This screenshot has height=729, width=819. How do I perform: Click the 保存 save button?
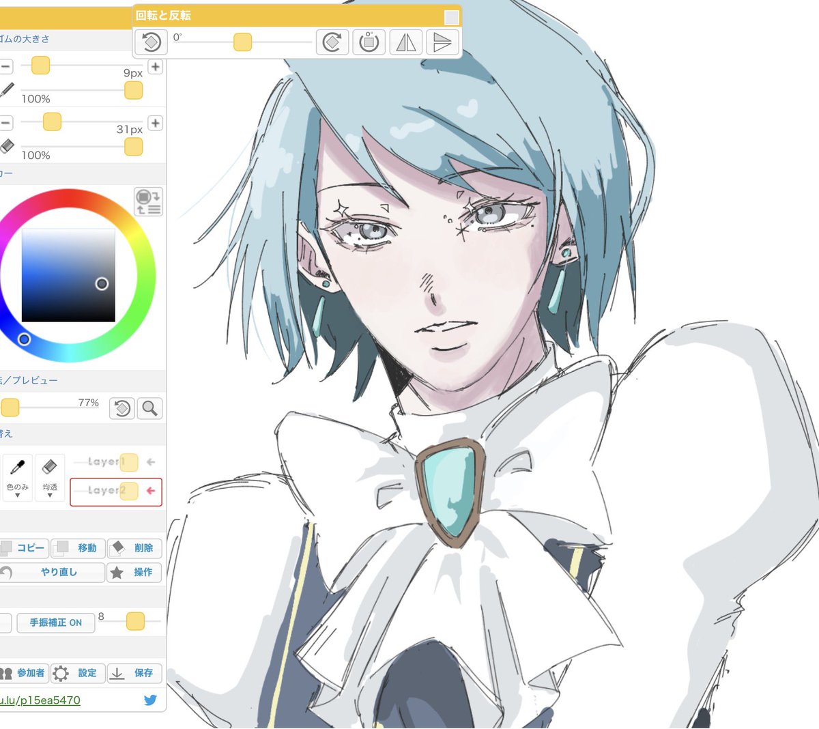tap(134, 673)
